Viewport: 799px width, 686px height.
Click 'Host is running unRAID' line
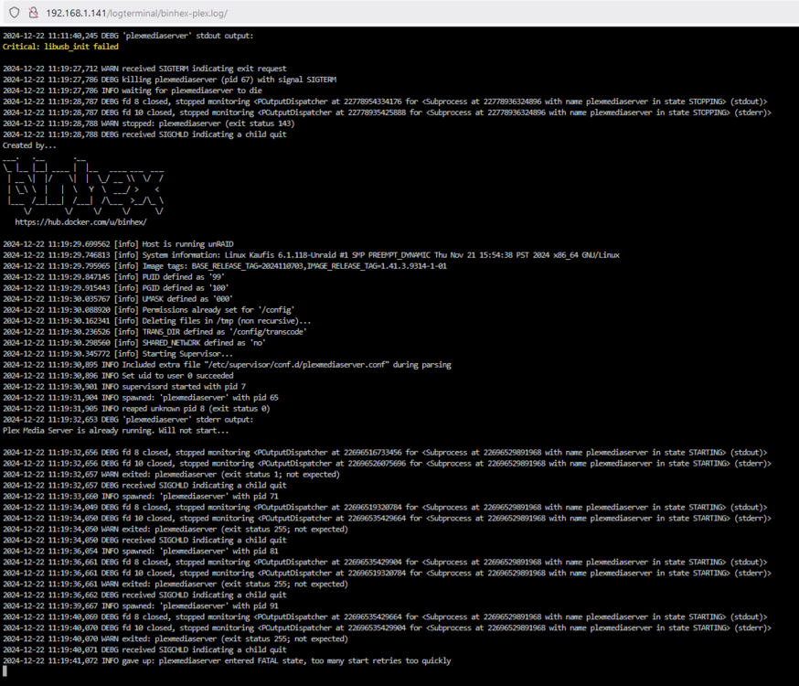pyautogui.click(x=118, y=244)
